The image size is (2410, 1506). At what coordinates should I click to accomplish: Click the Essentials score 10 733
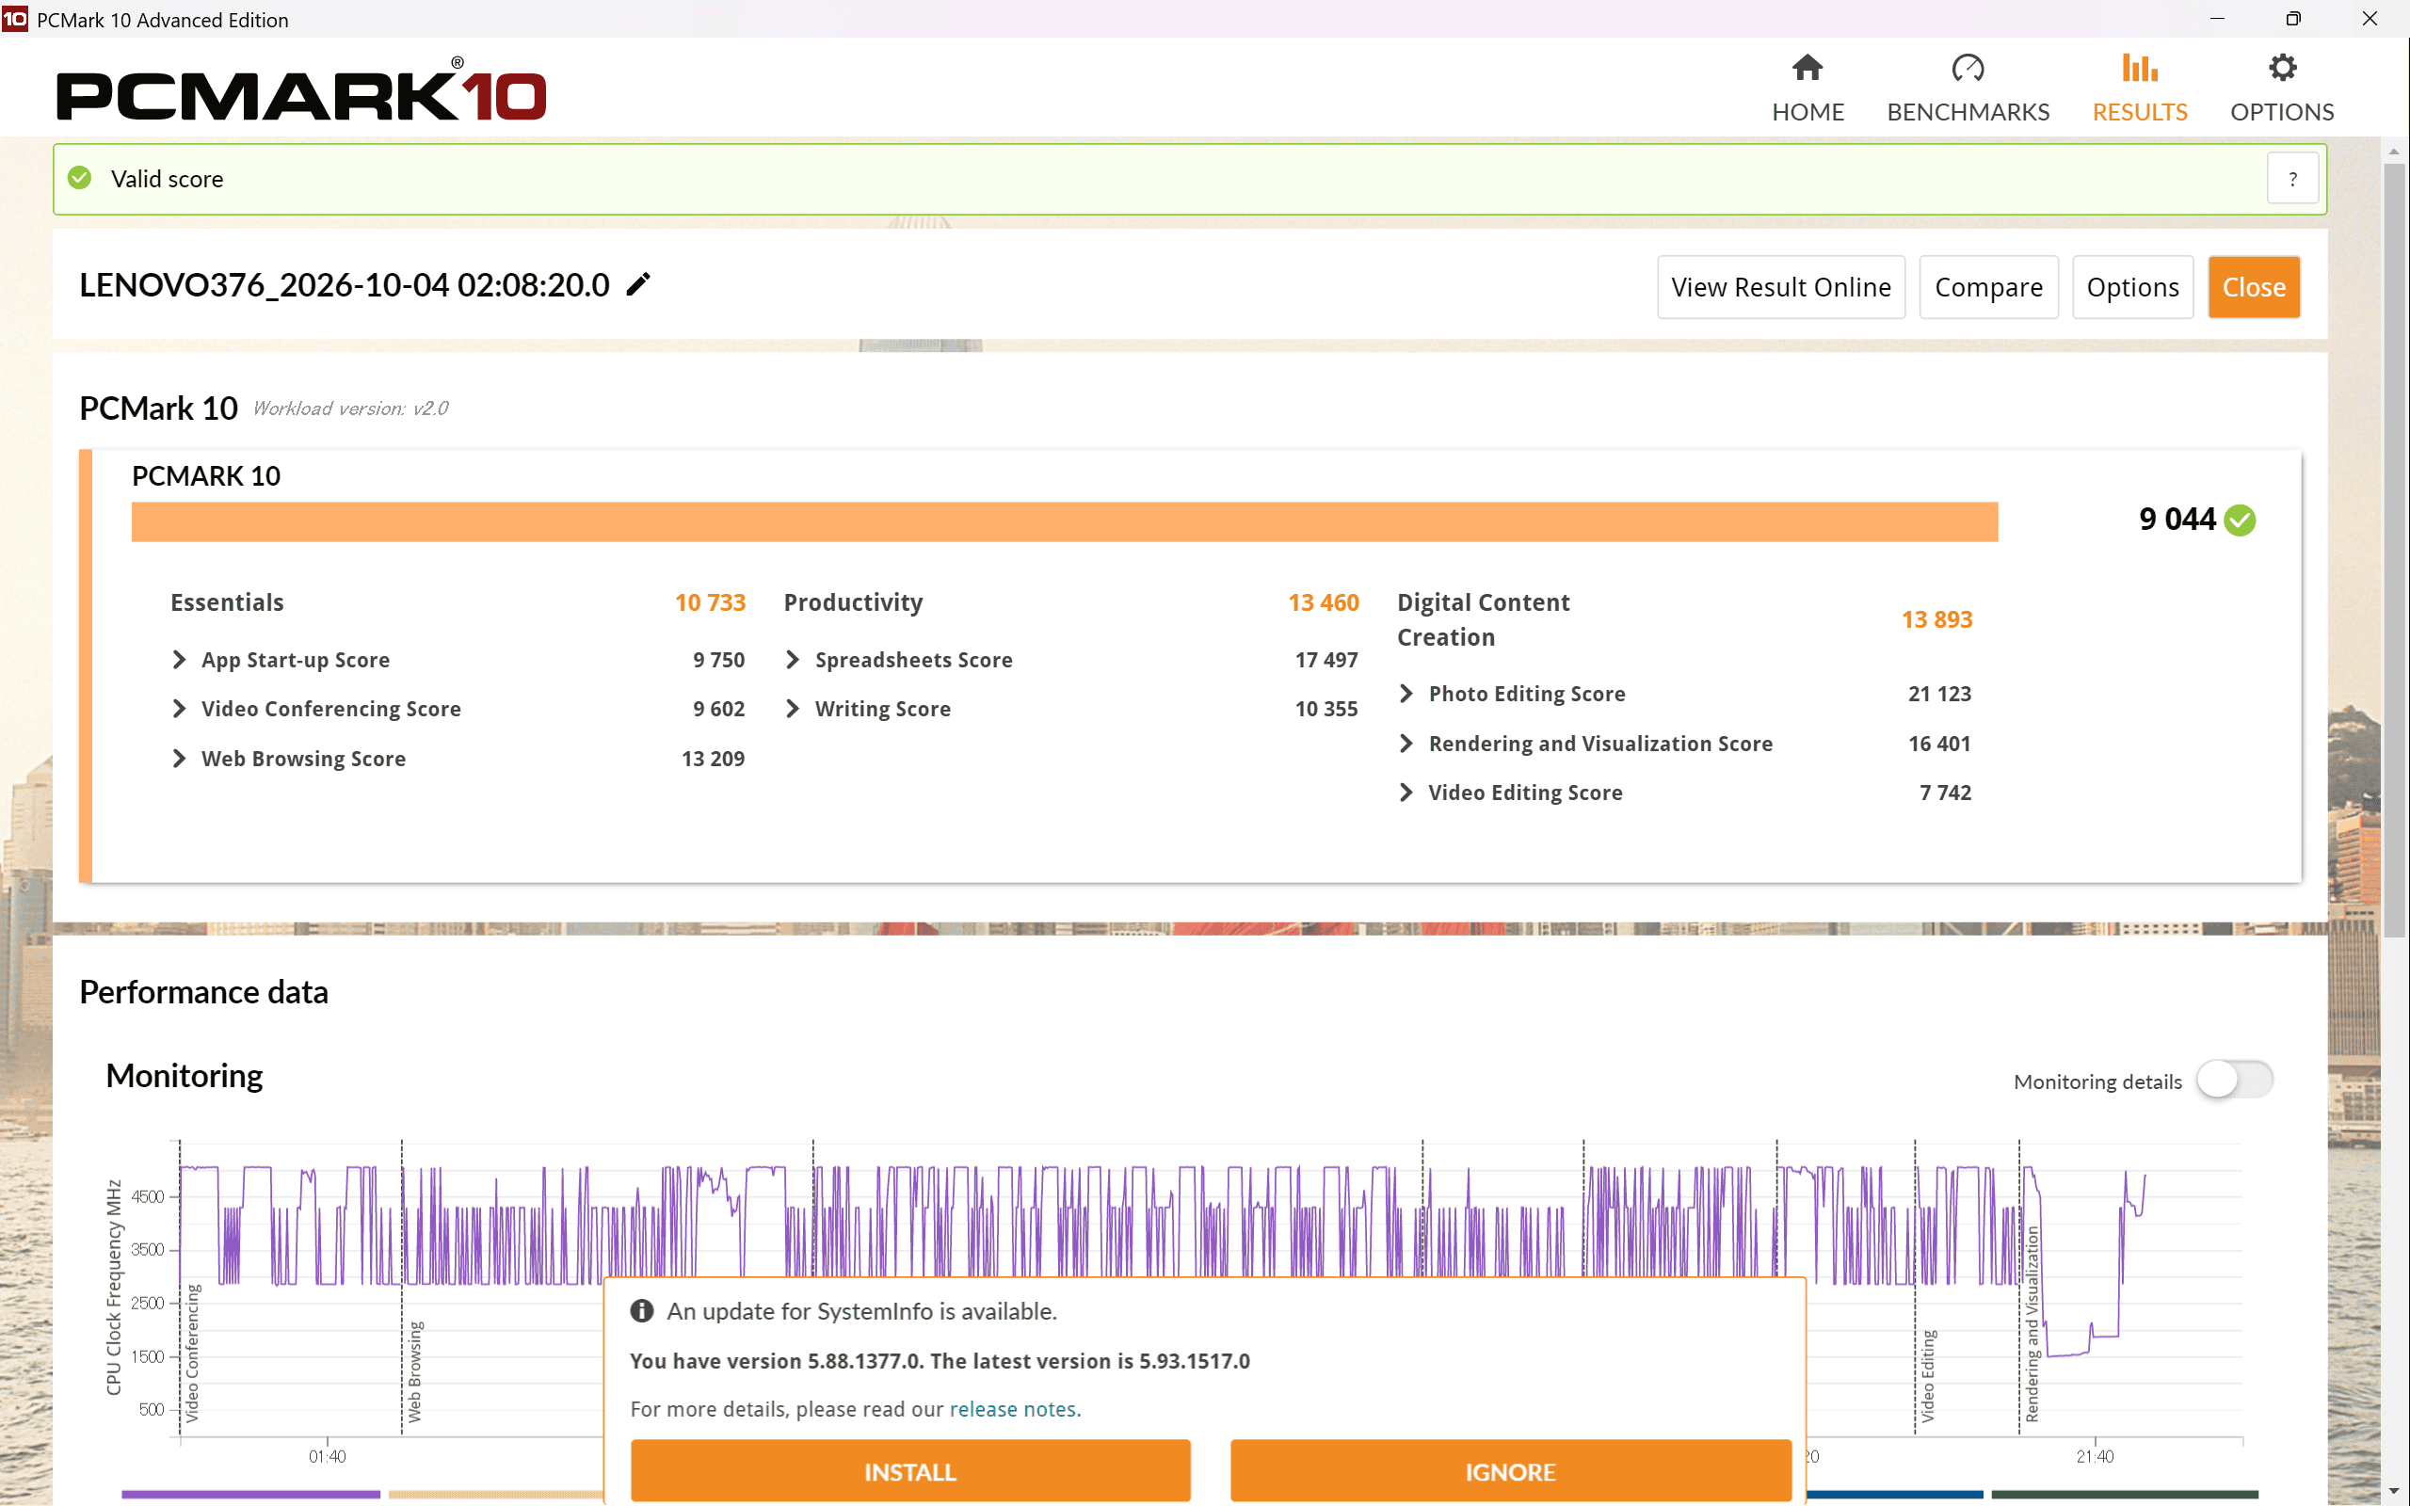[x=710, y=601]
